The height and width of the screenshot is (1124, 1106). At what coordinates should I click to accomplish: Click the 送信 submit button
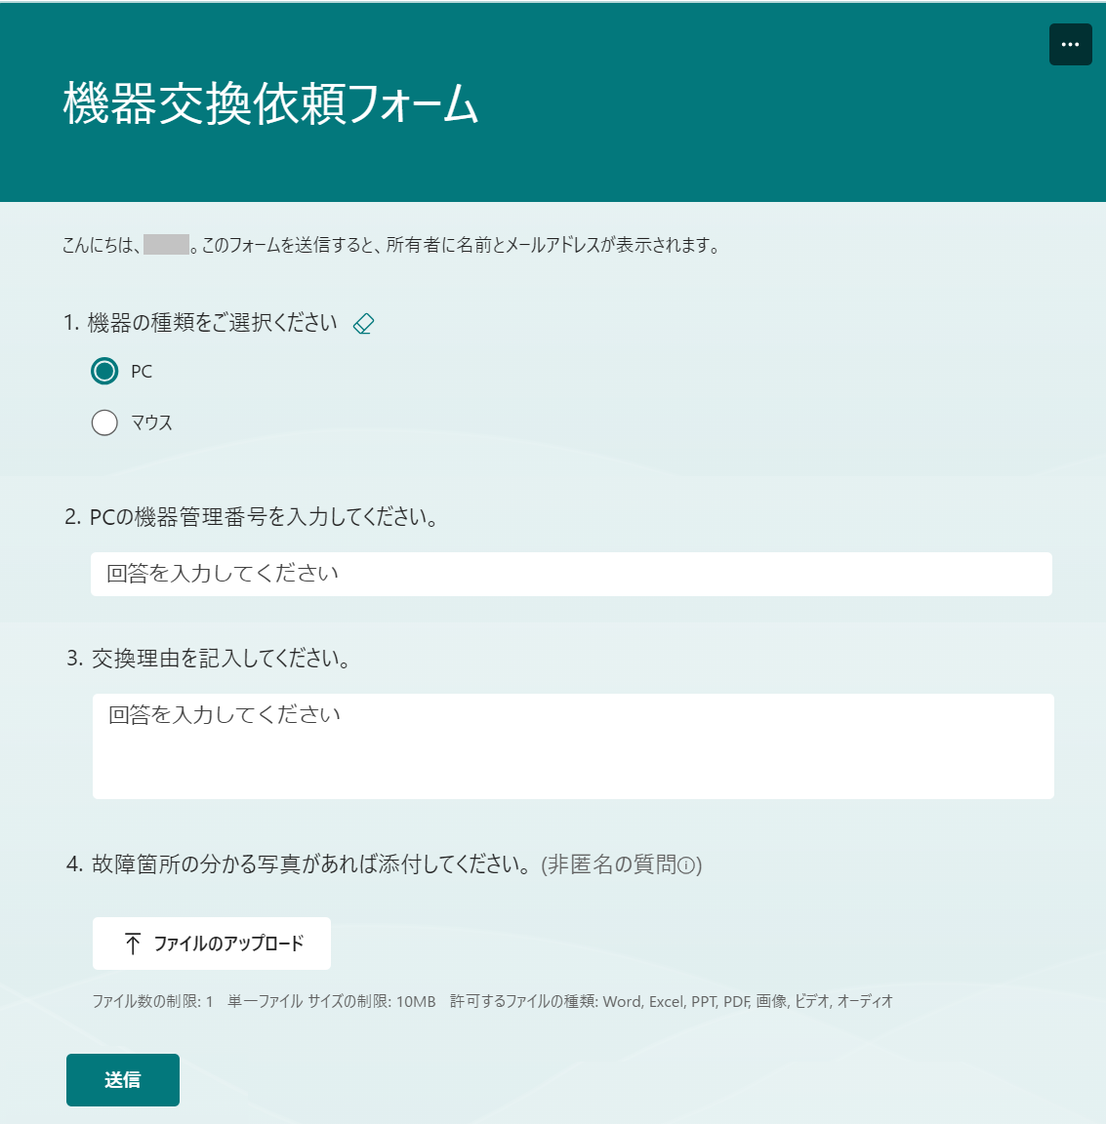[x=122, y=1080]
